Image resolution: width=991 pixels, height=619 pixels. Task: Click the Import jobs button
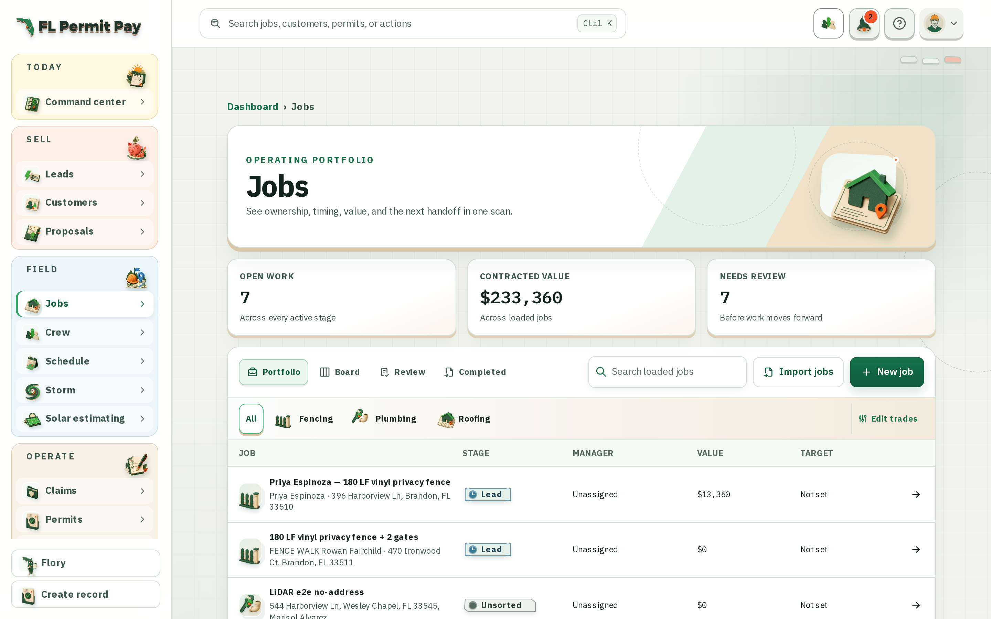click(798, 372)
